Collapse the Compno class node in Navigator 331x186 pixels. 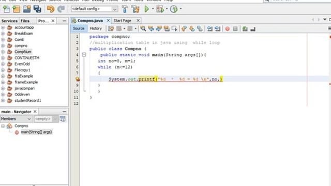3,126
